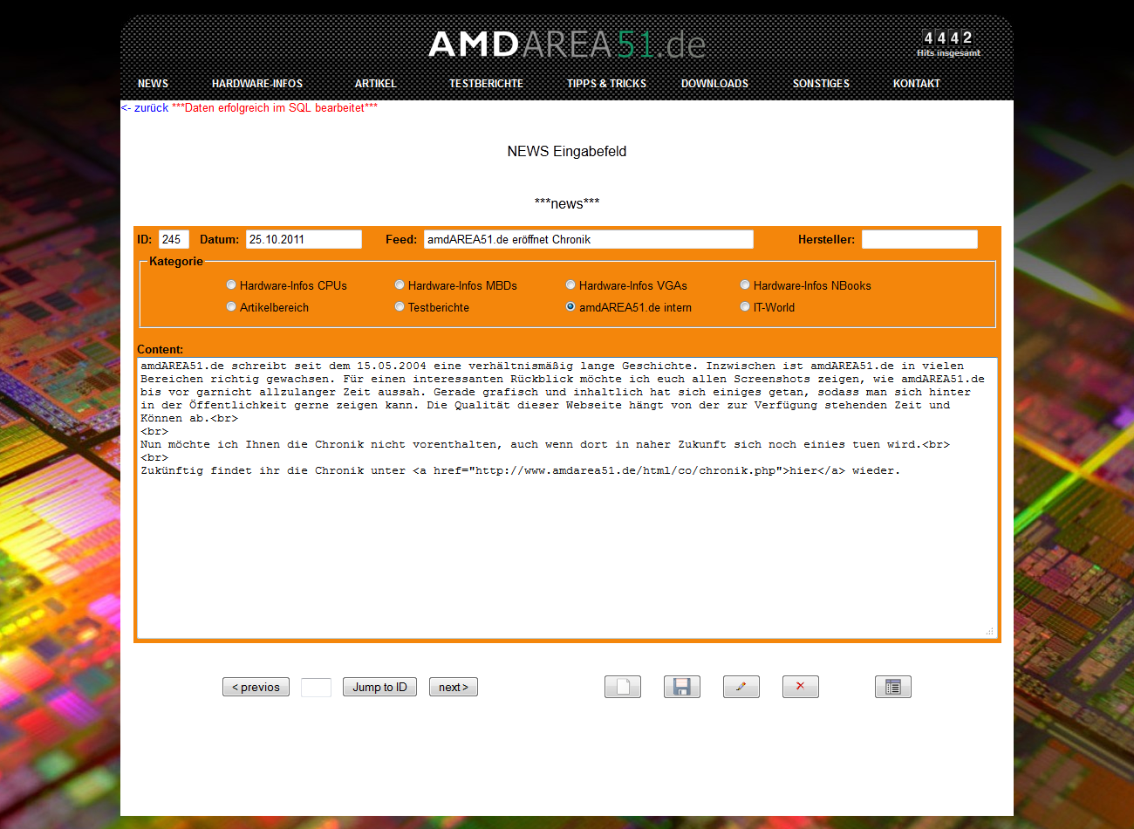Screen dimensions: 1134x829
Task: Open the NEWS menu item
Action: tap(153, 84)
